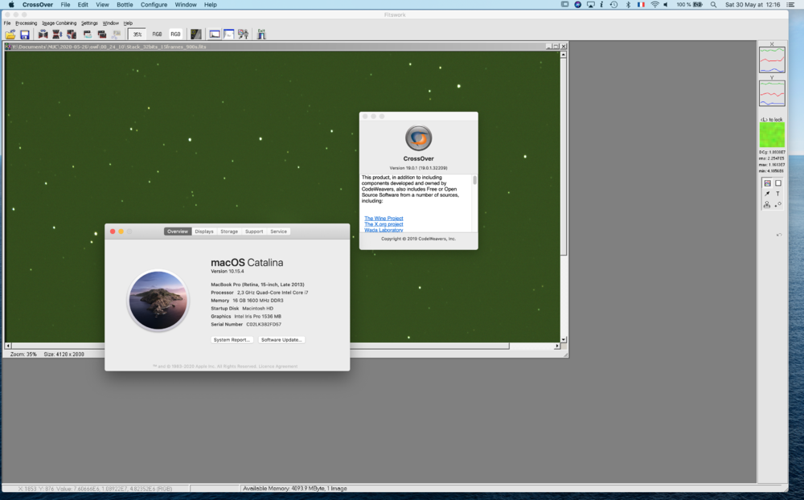
Task: Switch to the Storage tab
Action: point(229,232)
